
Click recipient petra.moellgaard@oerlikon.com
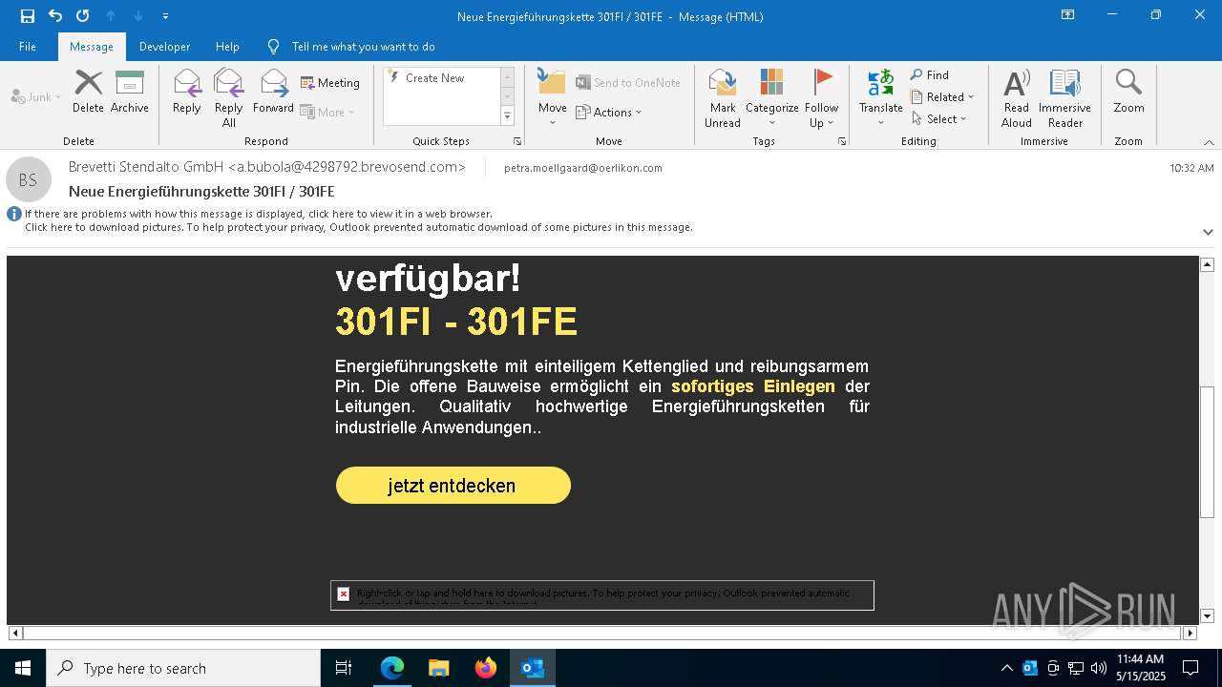point(583,168)
